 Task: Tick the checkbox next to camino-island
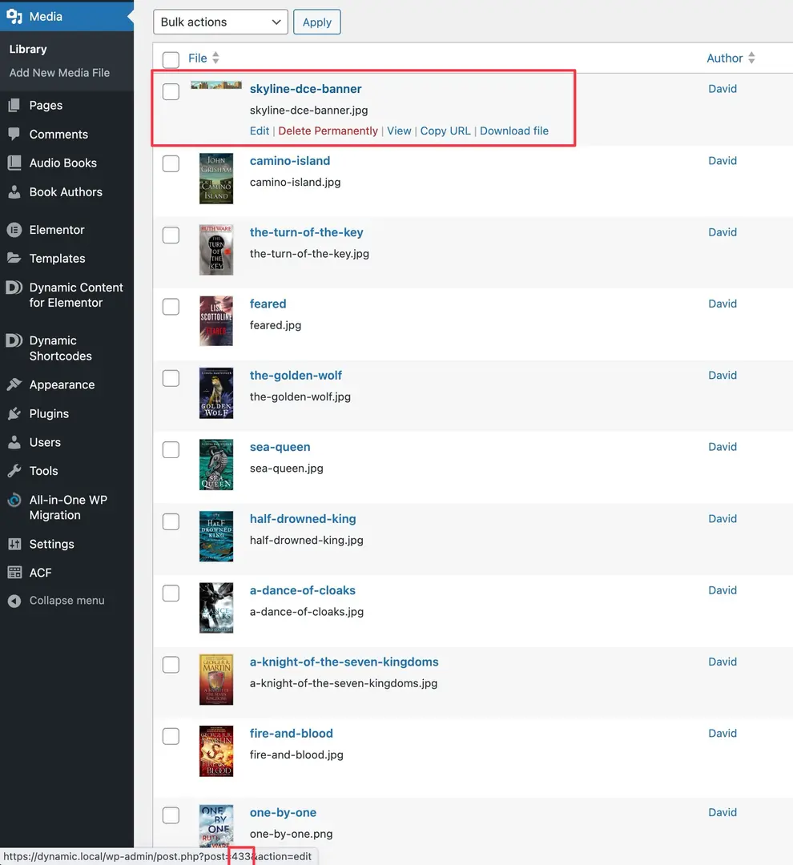pyautogui.click(x=171, y=163)
